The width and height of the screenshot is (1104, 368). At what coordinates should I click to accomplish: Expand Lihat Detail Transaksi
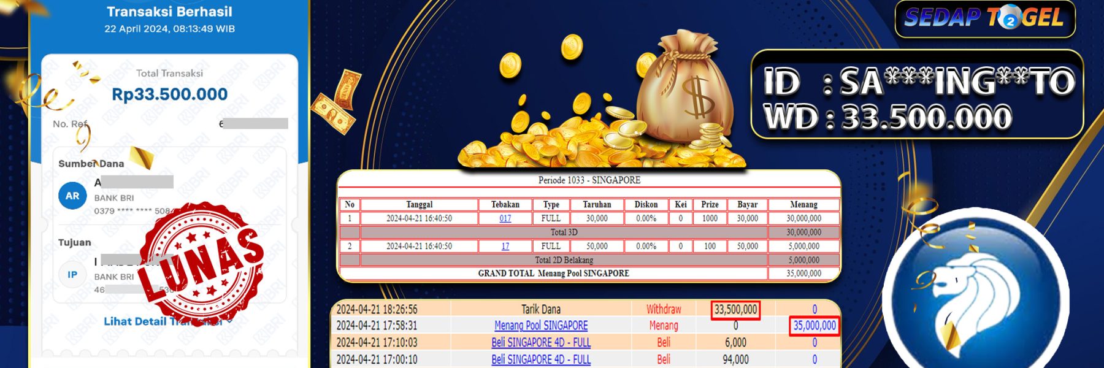[x=169, y=321]
